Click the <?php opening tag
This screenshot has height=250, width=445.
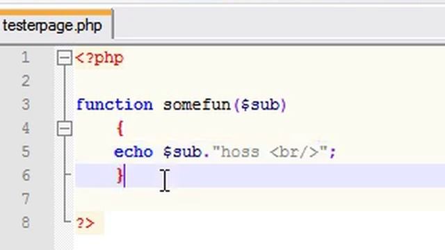(99, 58)
